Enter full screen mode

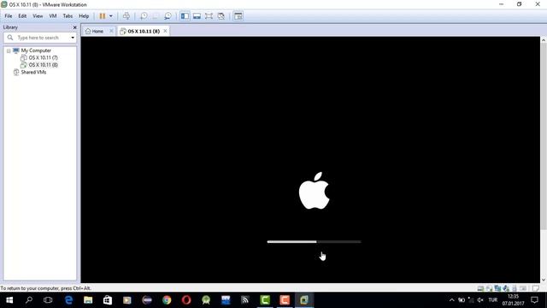pos(209,16)
